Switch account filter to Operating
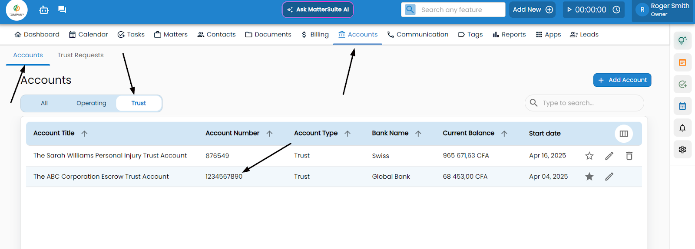Viewport: 695px width, 249px height. pyautogui.click(x=91, y=103)
